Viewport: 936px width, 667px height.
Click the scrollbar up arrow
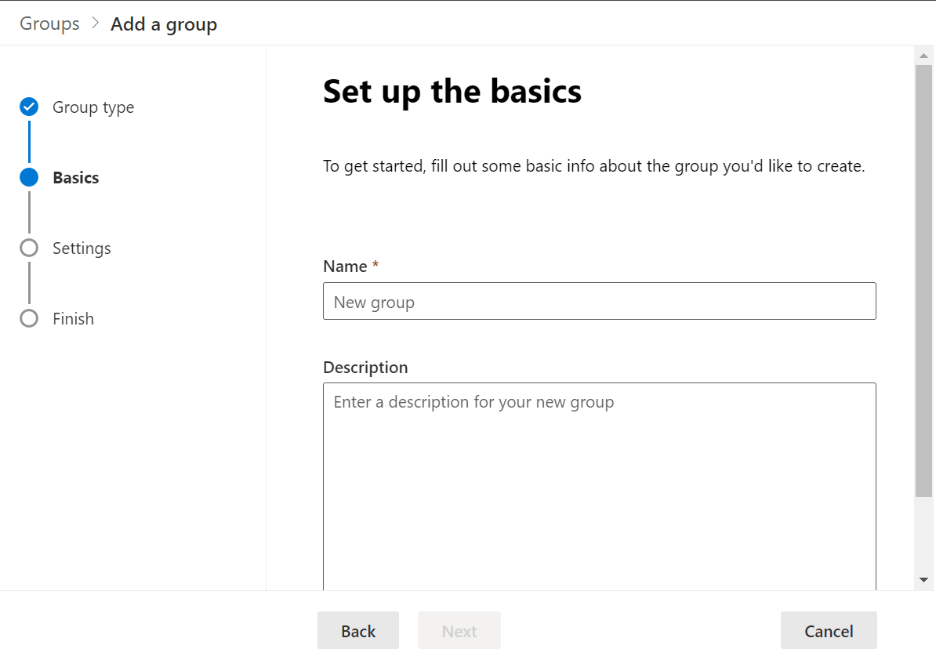[923, 55]
